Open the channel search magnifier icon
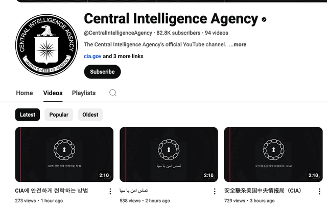This screenshot has height=221, width=327. (113, 93)
